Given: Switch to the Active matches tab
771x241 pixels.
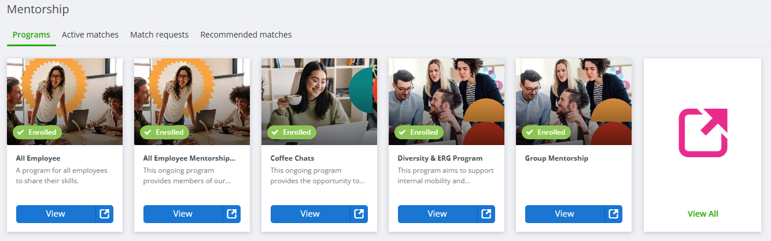Looking at the screenshot, I should point(90,35).
